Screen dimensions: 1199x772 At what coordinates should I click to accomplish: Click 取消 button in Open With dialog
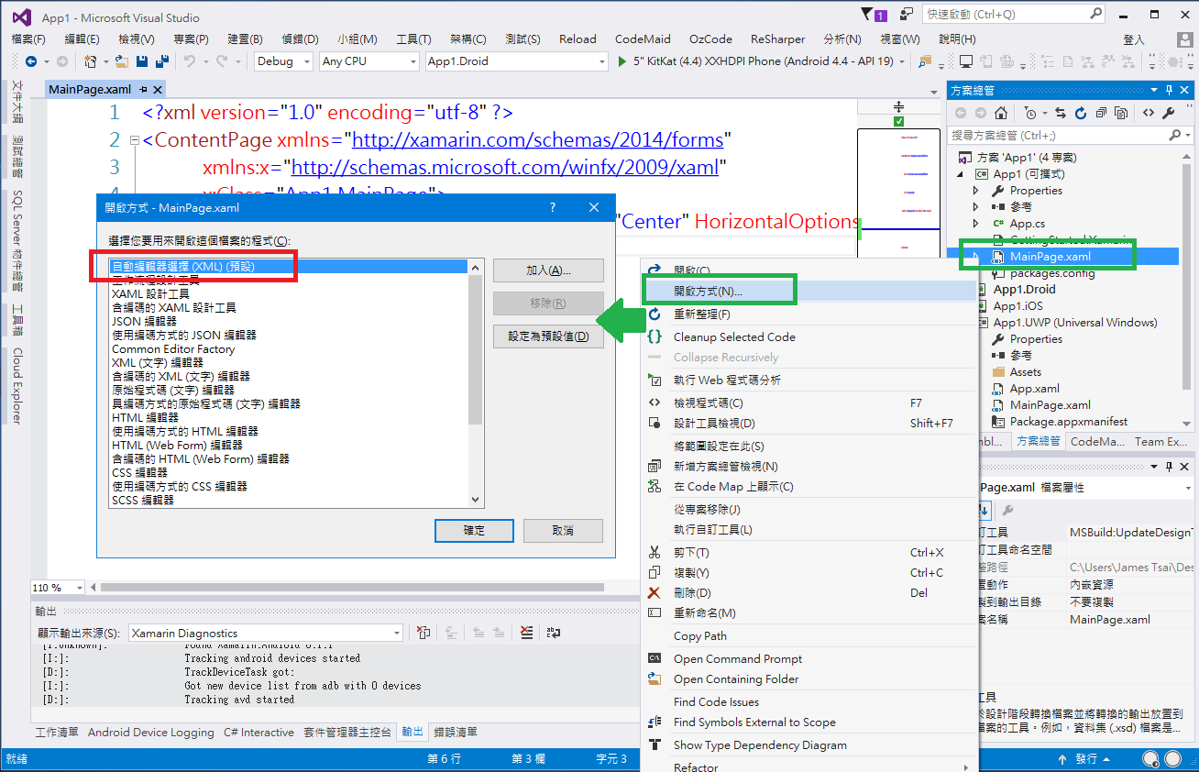click(x=562, y=531)
